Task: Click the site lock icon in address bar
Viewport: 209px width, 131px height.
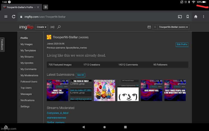Action: (21, 17)
